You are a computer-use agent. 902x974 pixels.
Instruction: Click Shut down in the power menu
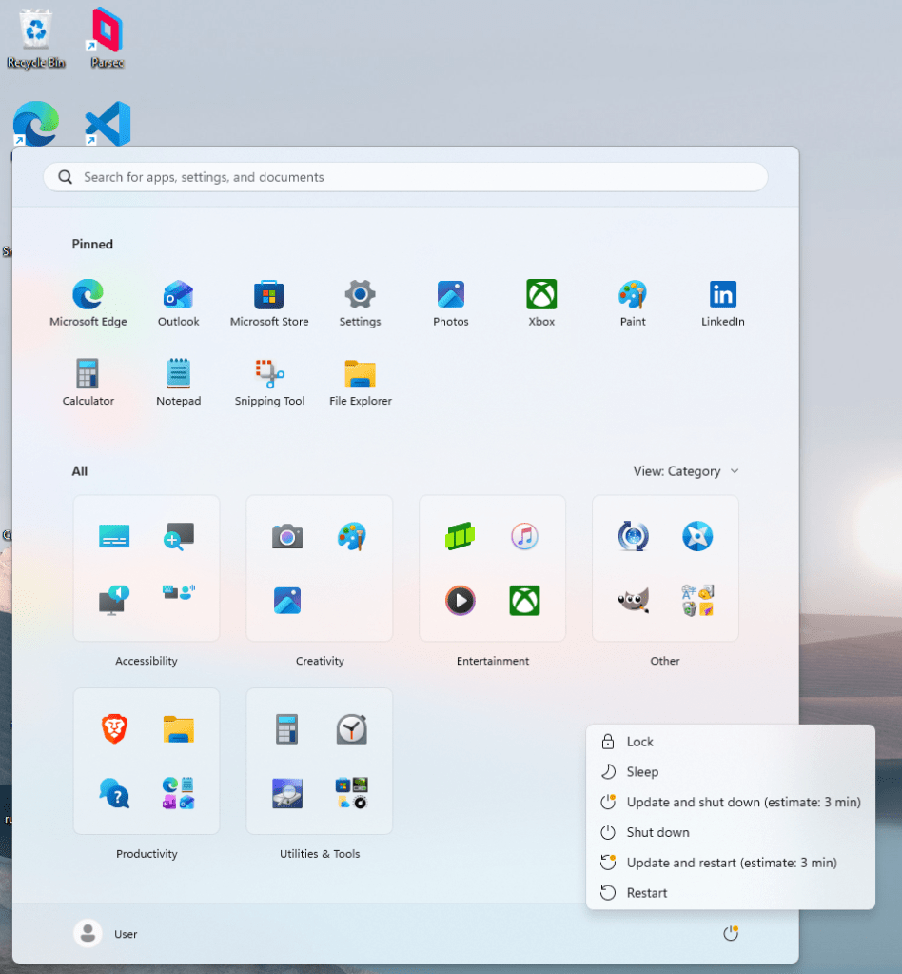coord(658,832)
